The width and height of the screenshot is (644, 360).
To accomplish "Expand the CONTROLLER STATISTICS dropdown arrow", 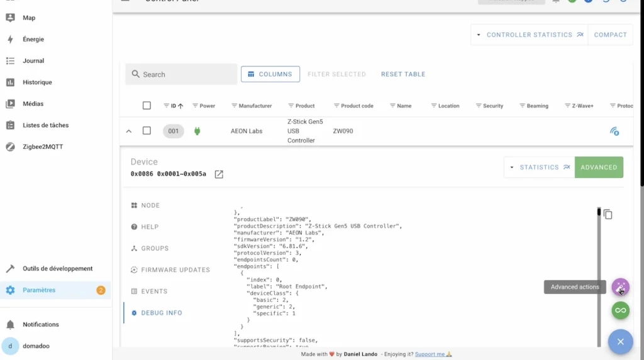I will tap(479, 35).
